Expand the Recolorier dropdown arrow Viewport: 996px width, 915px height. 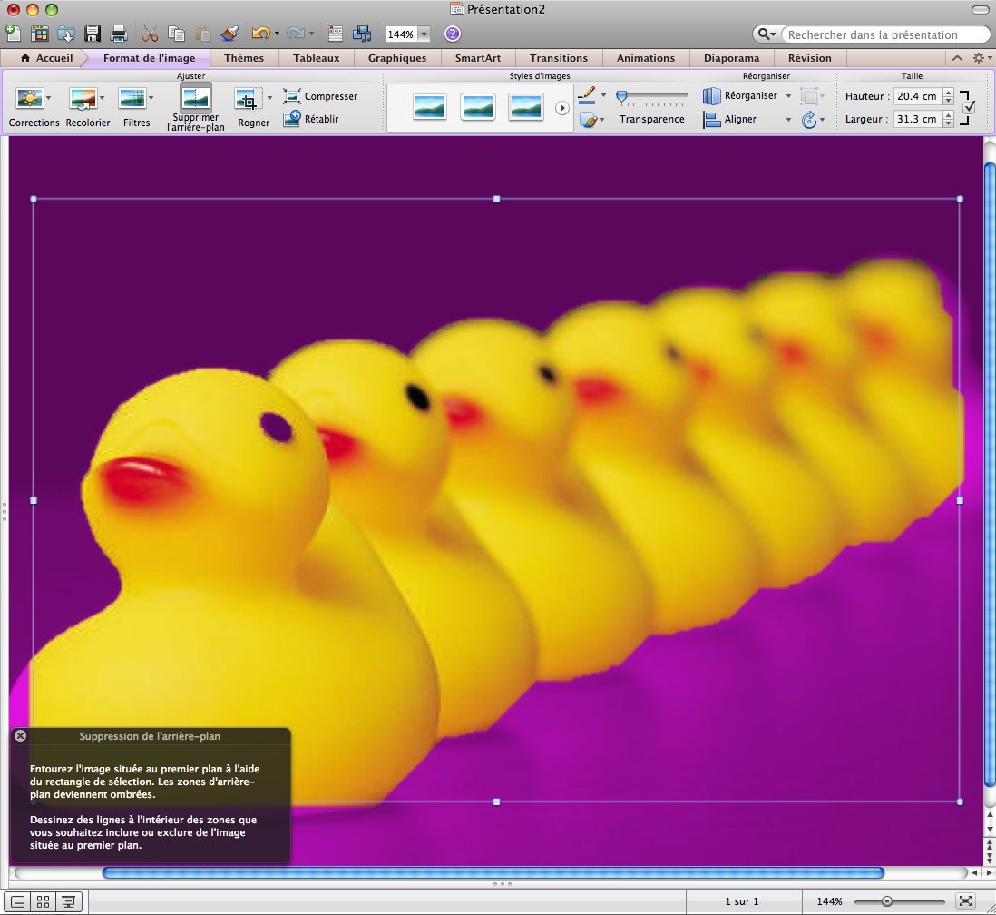click(103, 98)
